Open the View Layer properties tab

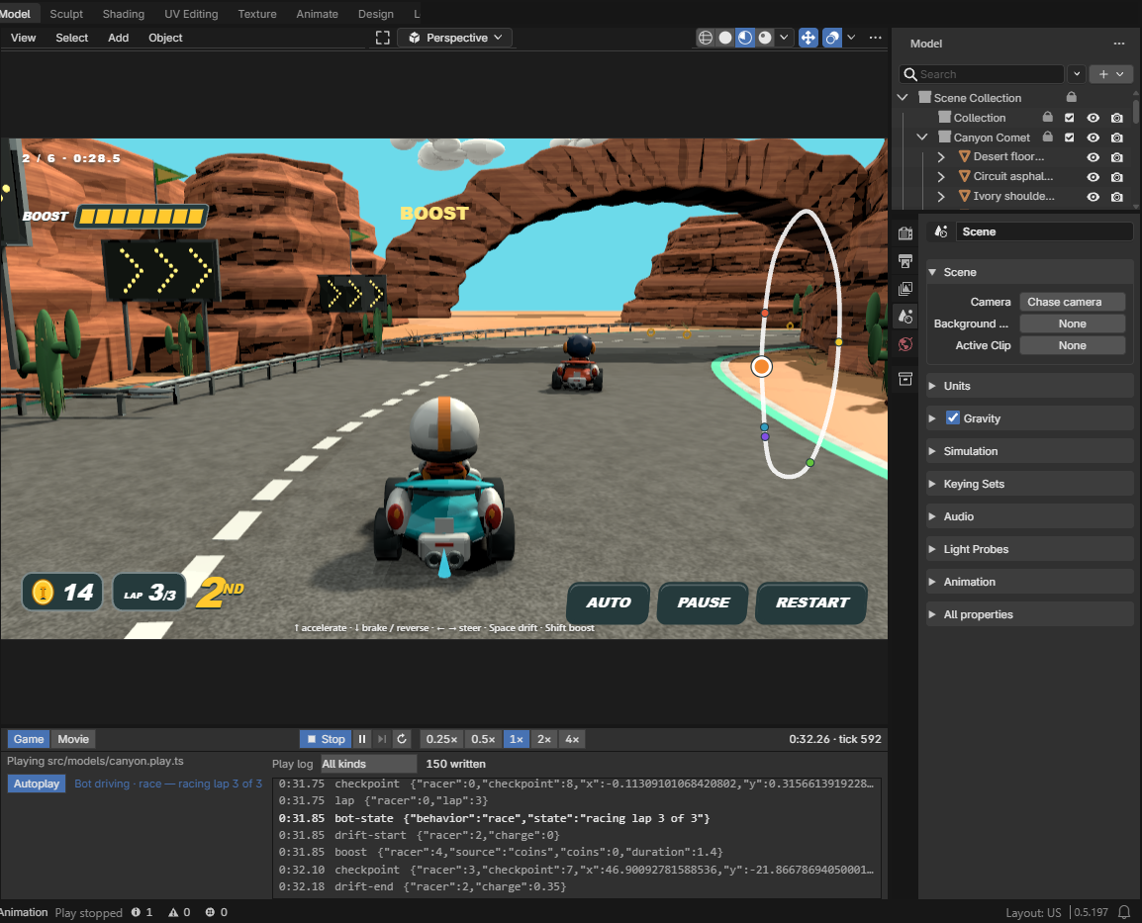pos(905,289)
